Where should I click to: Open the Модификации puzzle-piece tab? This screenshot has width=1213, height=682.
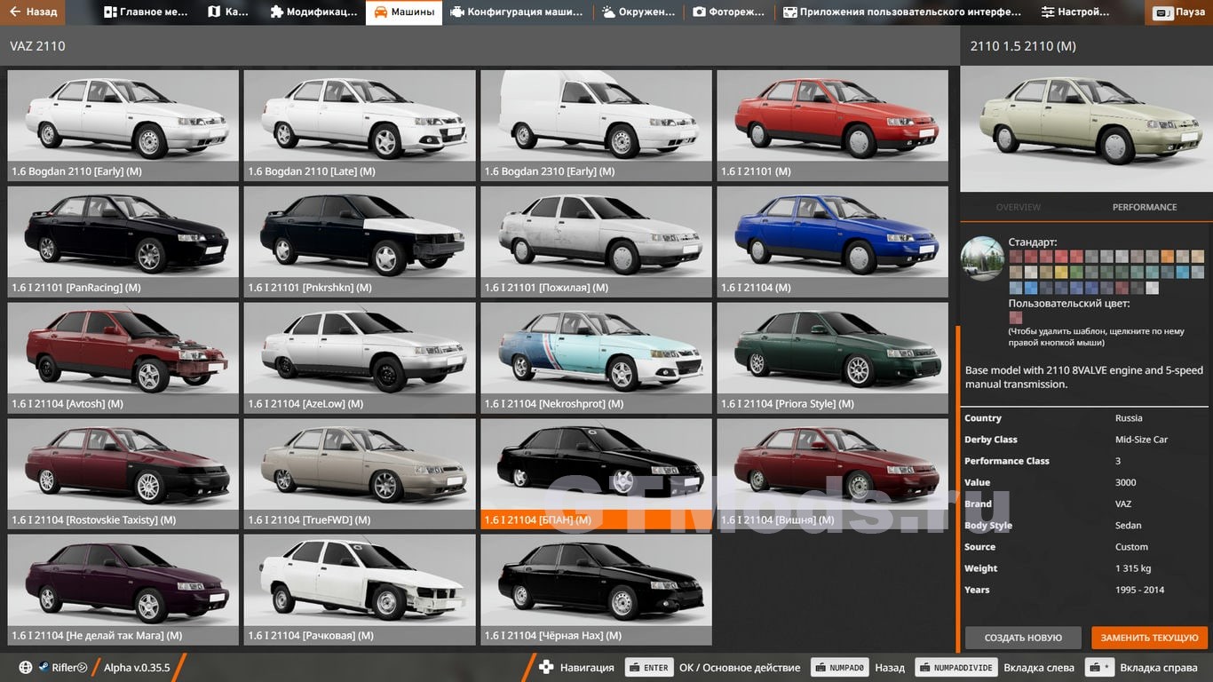(x=313, y=12)
